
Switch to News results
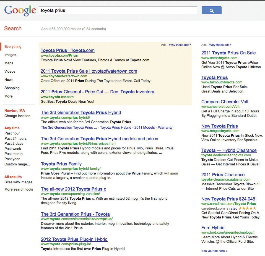click(x=9, y=80)
